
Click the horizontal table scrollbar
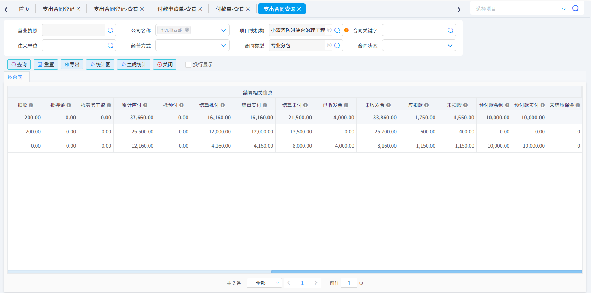click(427, 272)
